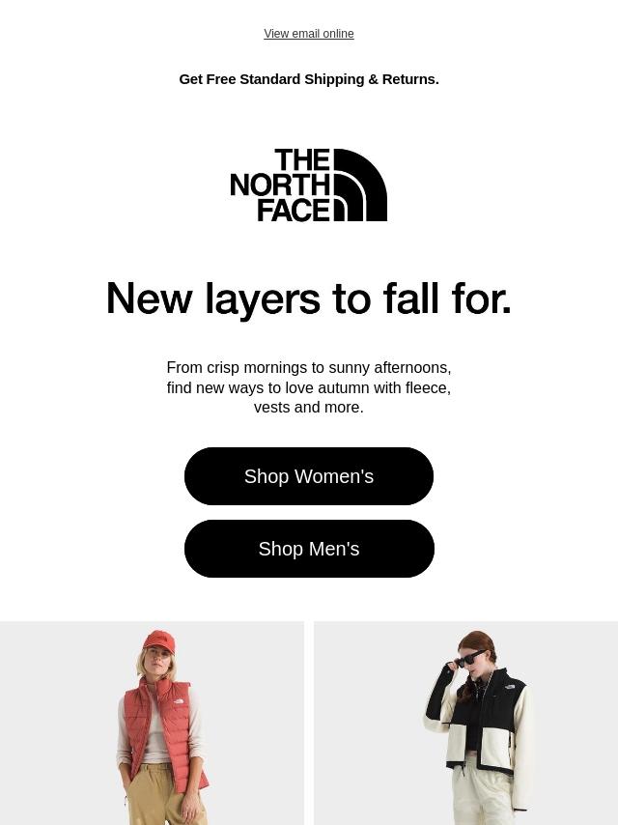Click the crisp mornings description paragraph
This screenshot has width=618, height=825.
(309, 387)
